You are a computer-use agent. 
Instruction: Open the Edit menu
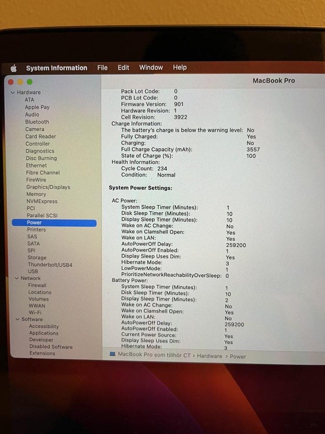[123, 68]
